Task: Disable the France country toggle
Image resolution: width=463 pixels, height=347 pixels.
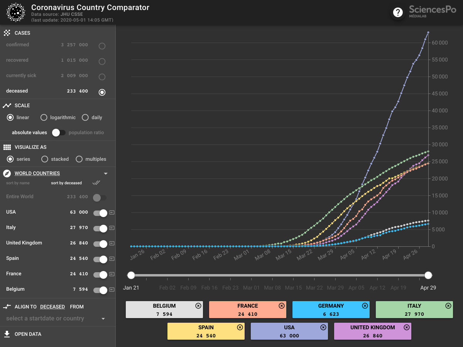Action: click(100, 275)
